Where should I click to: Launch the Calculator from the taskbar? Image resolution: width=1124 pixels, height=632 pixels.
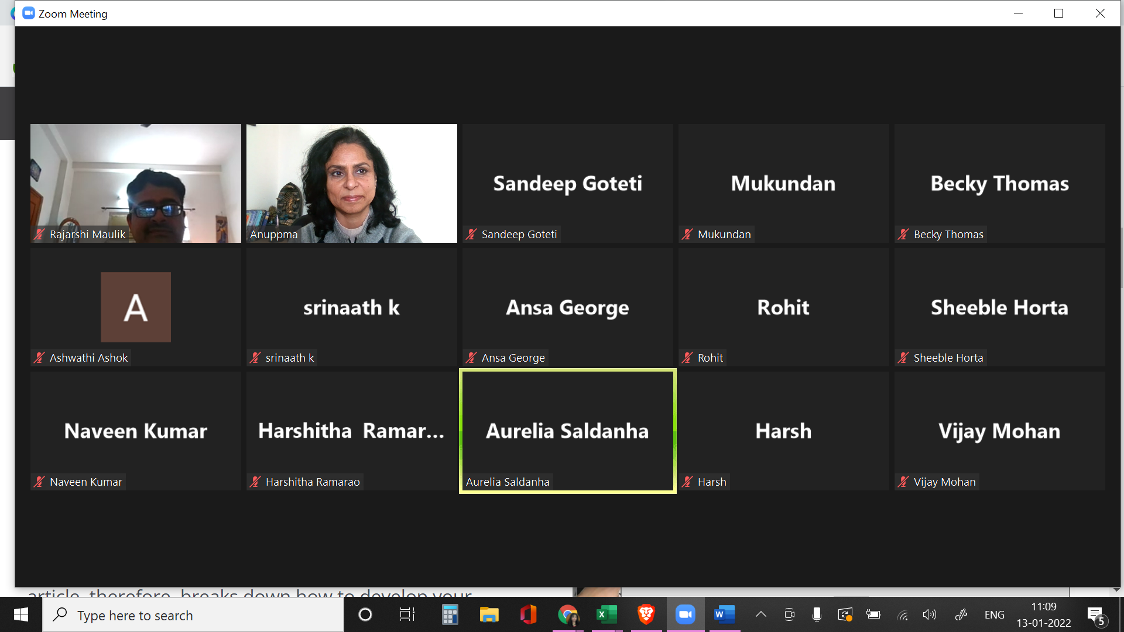(x=450, y=614)
